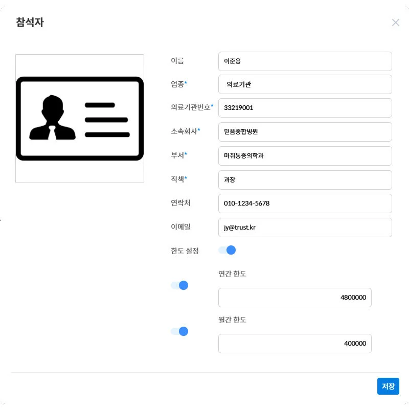Image resolution: width=409 pixels, height=409 pixels.
Task: Disable the 연간 한도 annual limit toggle
Action: click(179, 285)
